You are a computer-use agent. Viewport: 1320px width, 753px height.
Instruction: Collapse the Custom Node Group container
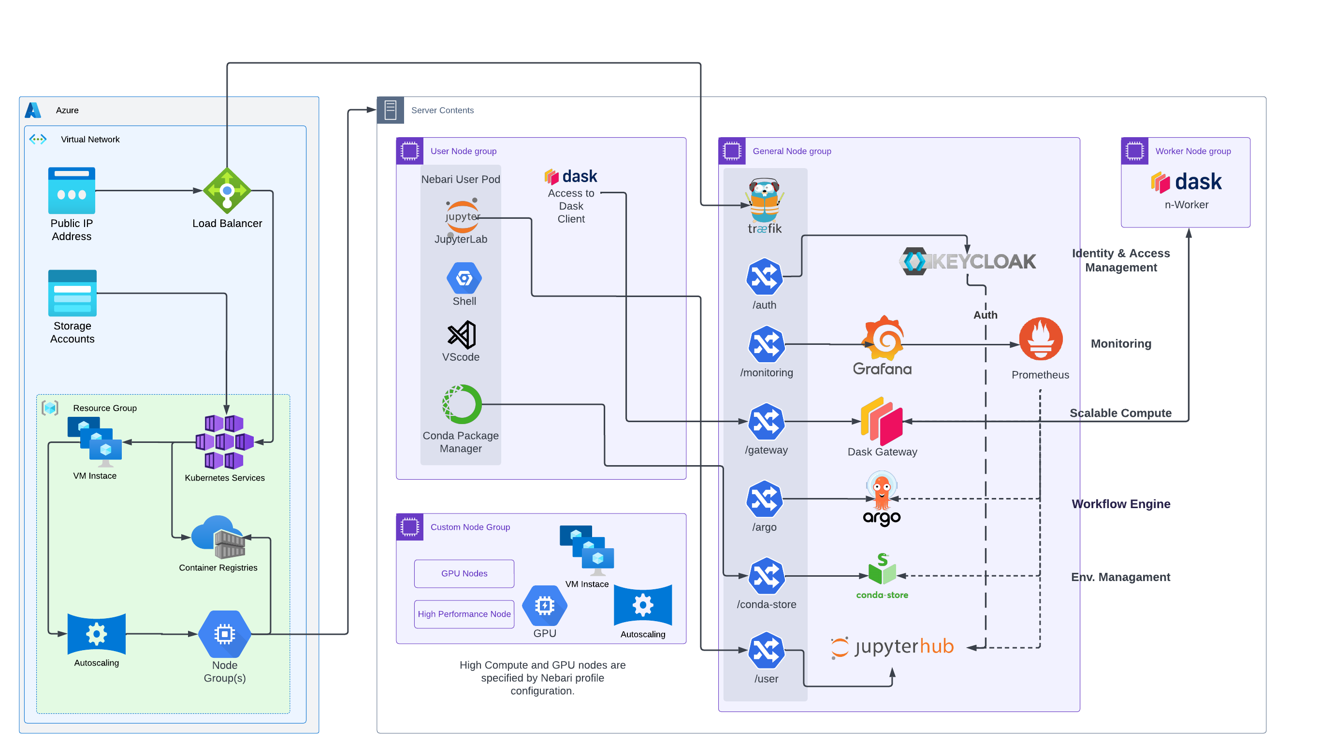(x=409, y=526)
